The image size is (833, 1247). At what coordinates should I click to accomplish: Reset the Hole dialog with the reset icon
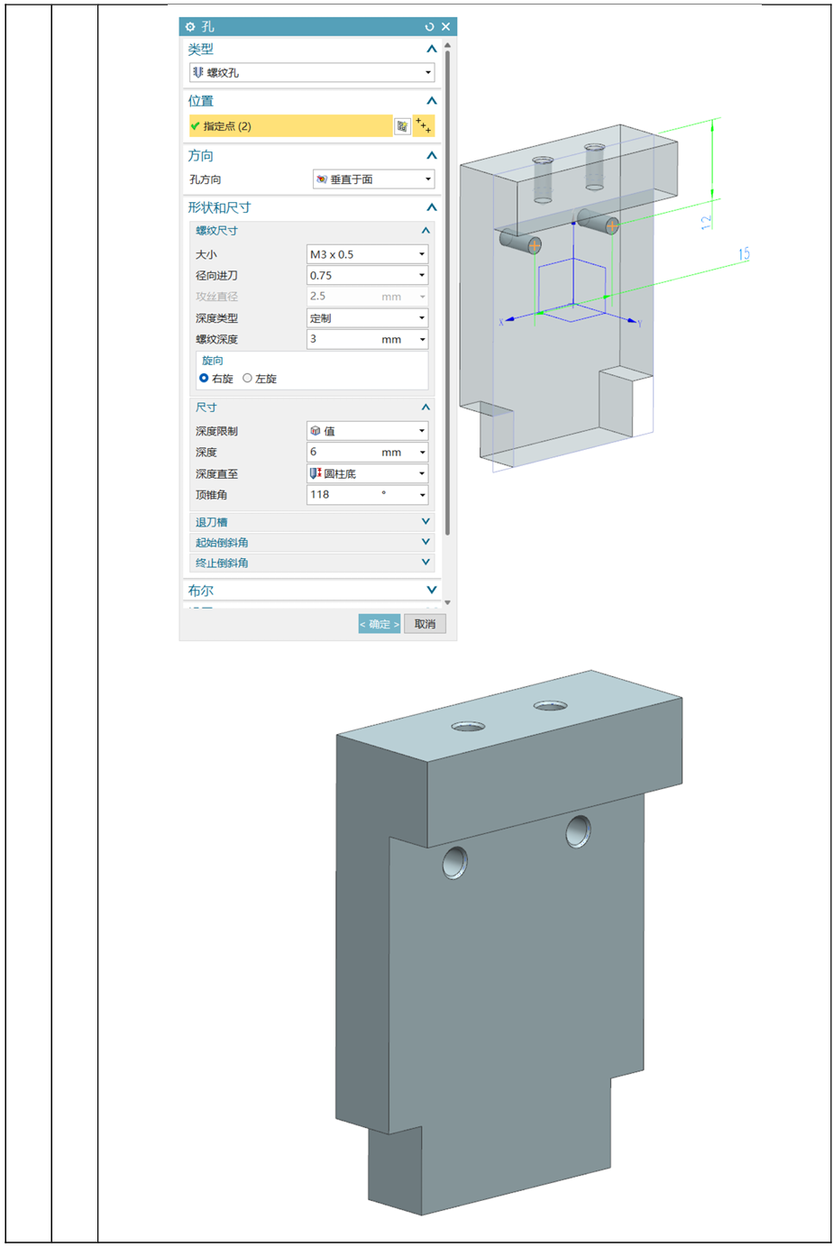point(429,26)
